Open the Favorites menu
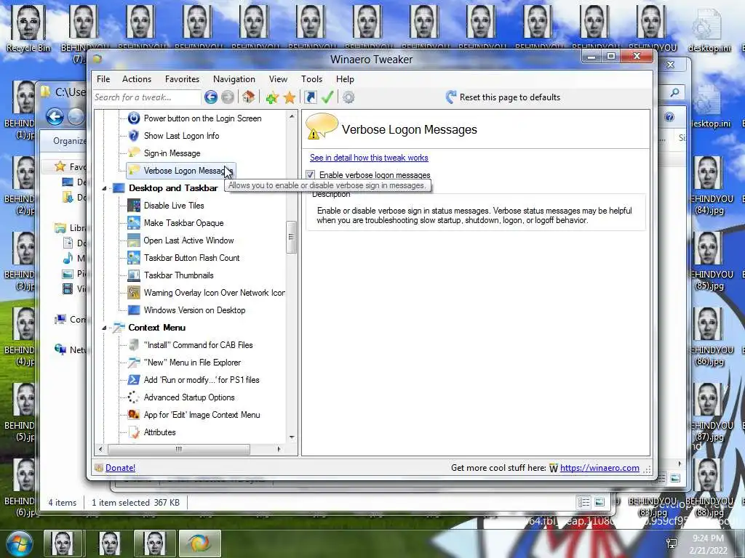The image size is (745, 558). tap(182, 79)
